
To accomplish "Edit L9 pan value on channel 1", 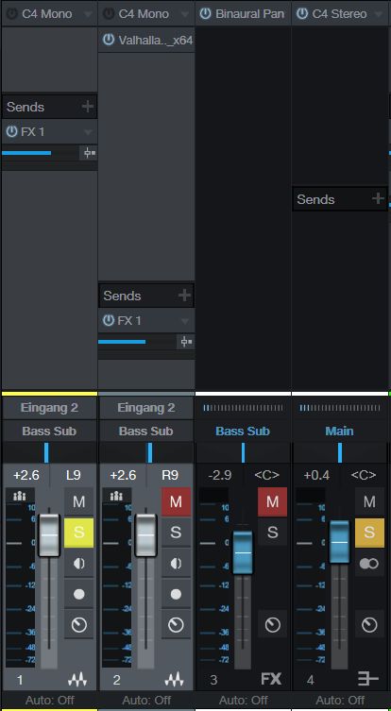I will coord(73,475).
